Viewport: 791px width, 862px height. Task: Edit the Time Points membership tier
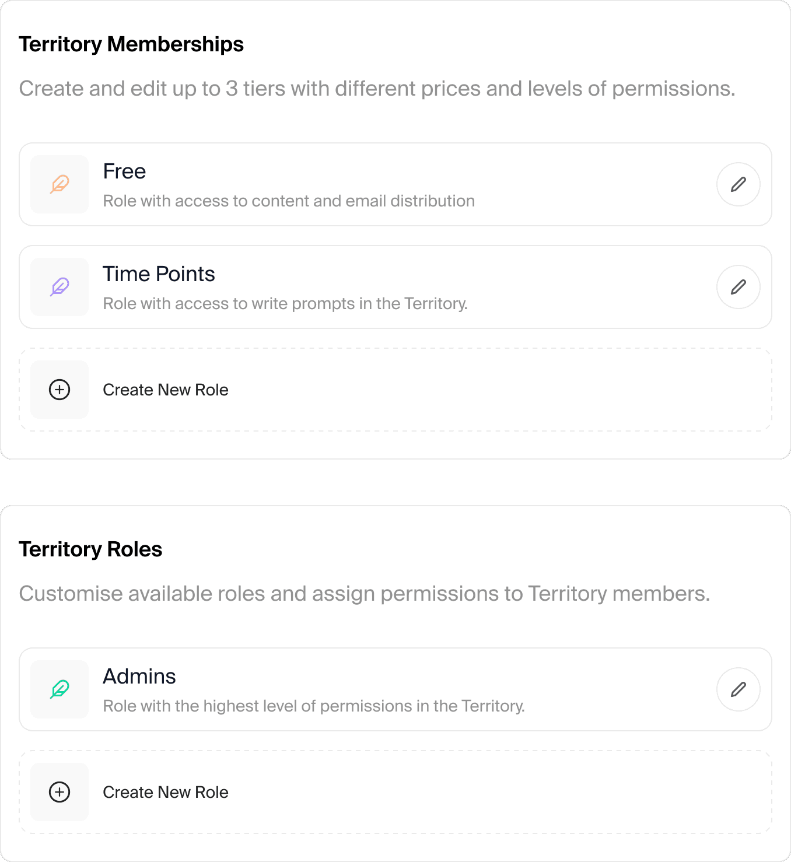pyautogui.click(x=738, y=287)
